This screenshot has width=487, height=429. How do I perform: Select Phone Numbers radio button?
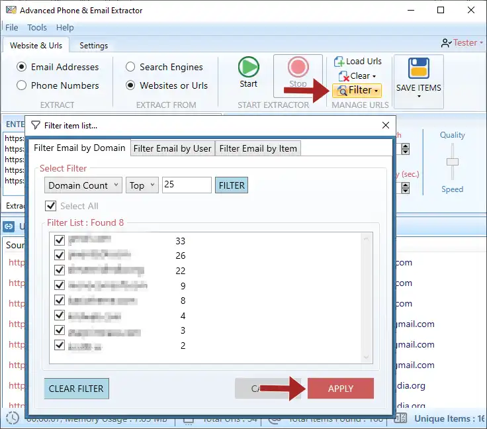tap(21, 85)
